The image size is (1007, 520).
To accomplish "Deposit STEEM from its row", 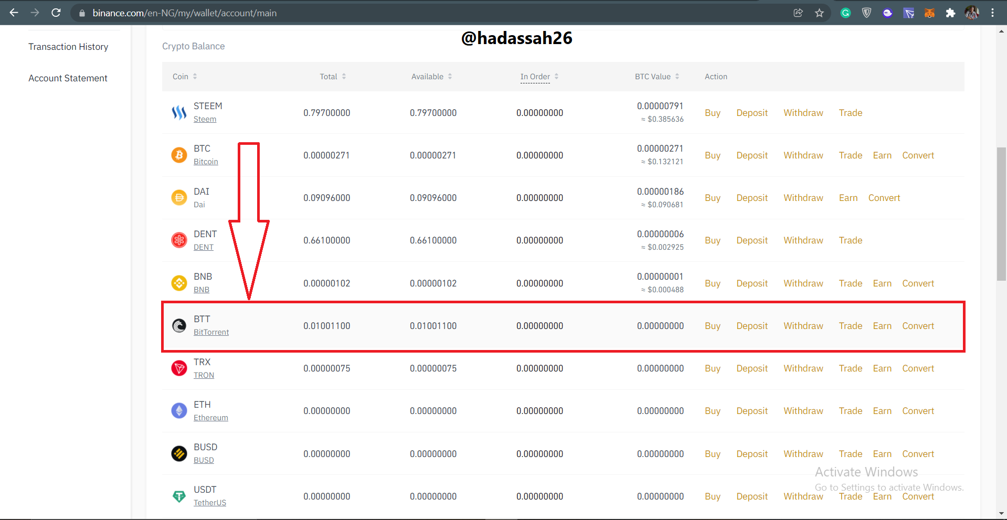I will pos(751,113).
